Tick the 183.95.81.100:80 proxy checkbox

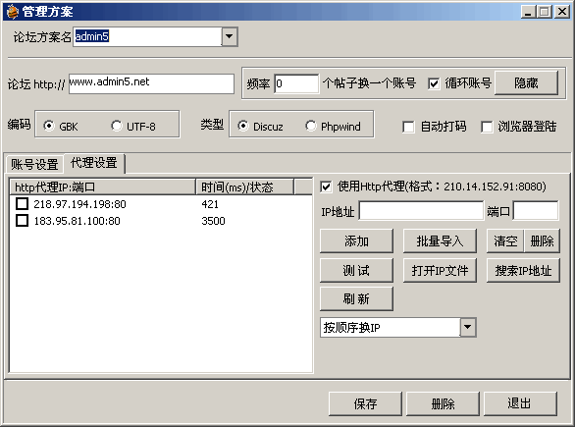coord(22,221)
